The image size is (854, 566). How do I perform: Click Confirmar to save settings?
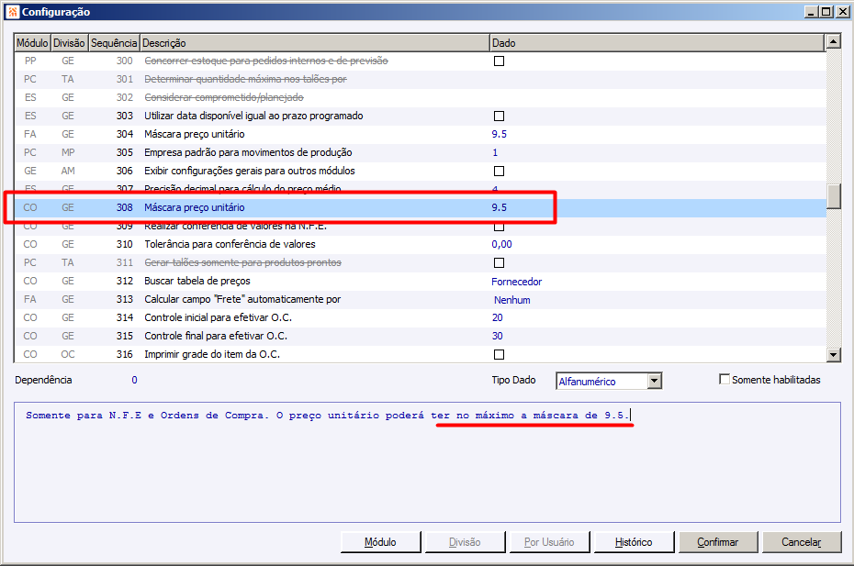pyautogui.click(x=718, y=542)
